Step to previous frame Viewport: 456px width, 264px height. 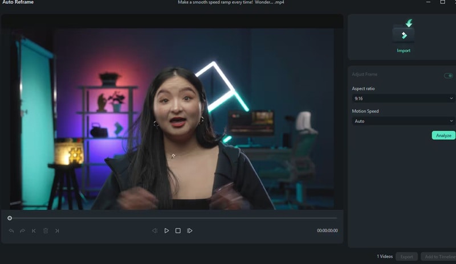154,230
